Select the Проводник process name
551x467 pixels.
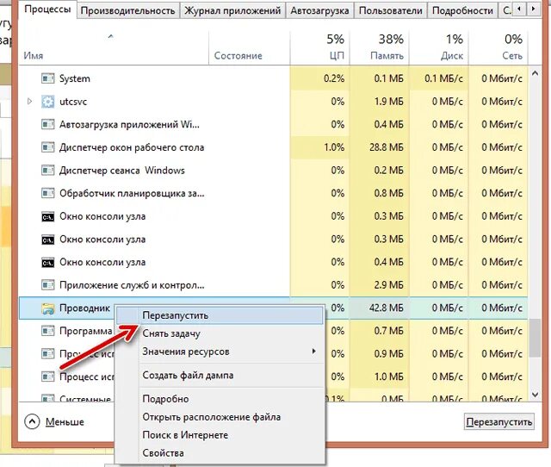[x=84, y=308]
